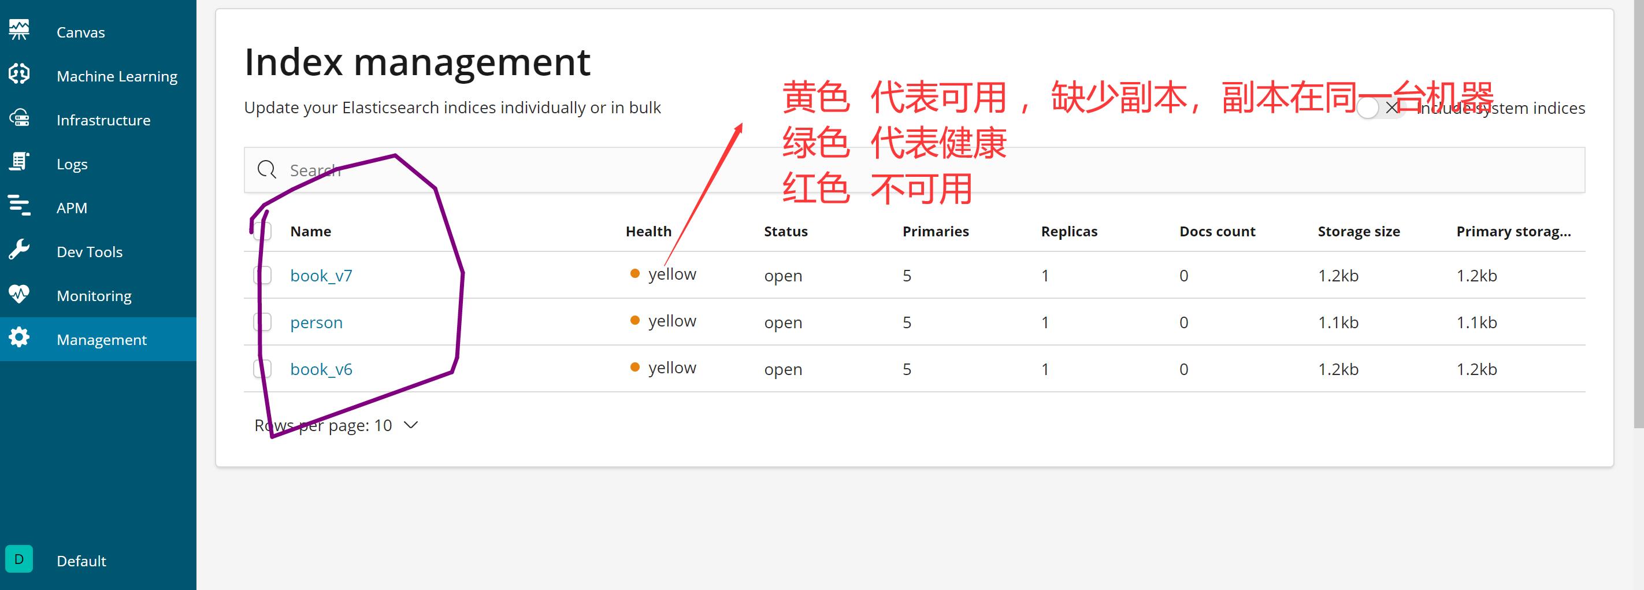Screen dimensions: 1644x590
Task: Sort by the Health column header
Action: (648, 231)
